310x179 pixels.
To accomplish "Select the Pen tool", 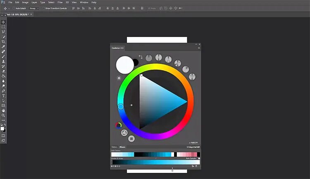I will (3, 91).
